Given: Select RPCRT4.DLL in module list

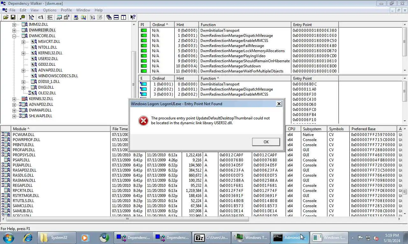Looking at the screenshot, I should 23,191.
